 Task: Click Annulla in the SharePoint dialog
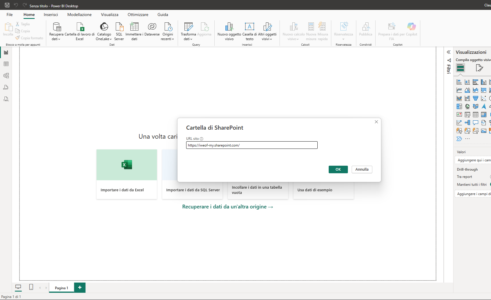point(362,169)
